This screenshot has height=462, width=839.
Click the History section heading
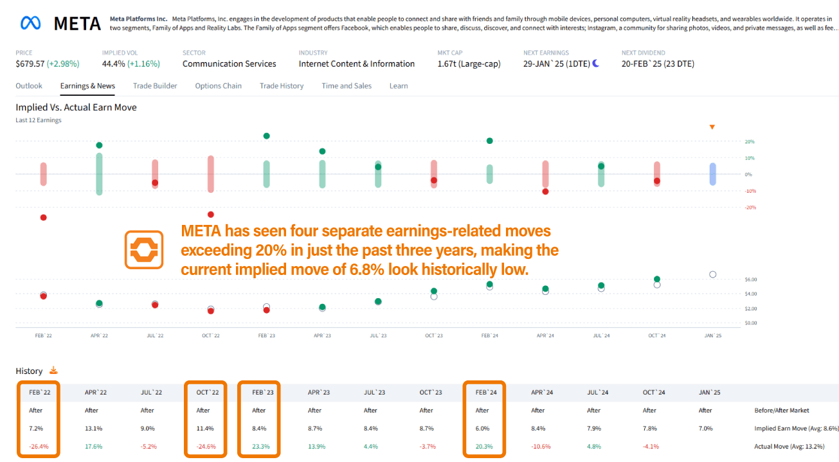point(29,371)
